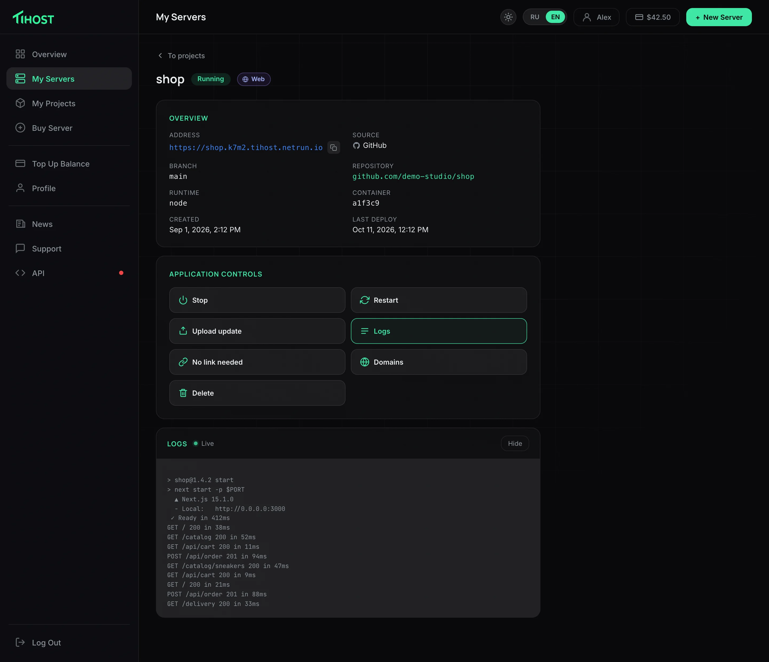
Task: Click log line "POST /api/order 201 in 94ms"
Action: pos(217,556)
